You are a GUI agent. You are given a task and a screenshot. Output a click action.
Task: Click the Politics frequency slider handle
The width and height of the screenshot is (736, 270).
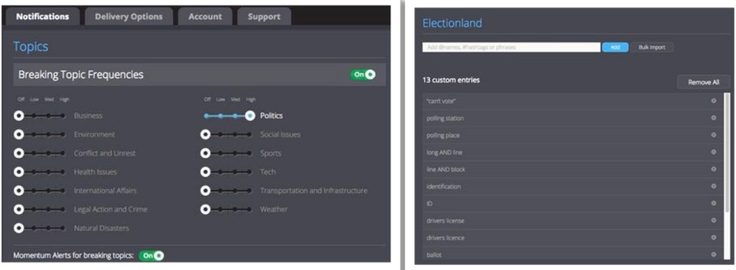[250, 116]
